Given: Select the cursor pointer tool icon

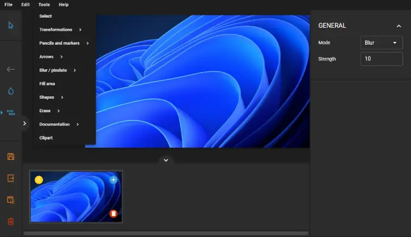Looking at the screenshot, I should tap(11, 26).
